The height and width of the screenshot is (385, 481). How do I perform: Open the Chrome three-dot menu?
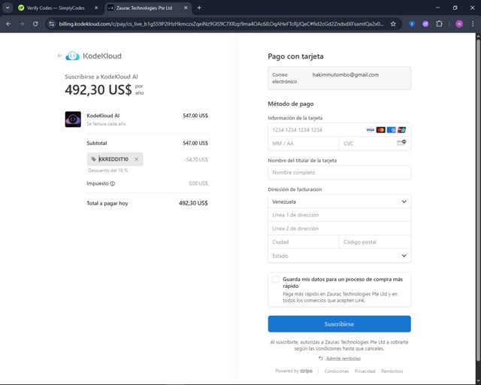point(473,24)
